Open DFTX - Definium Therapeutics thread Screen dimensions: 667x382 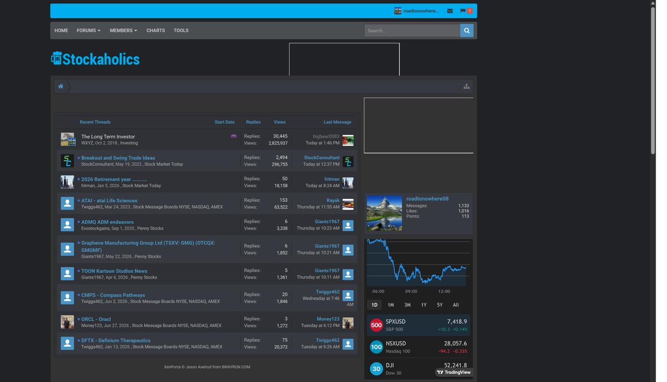(x=116, y=341)
